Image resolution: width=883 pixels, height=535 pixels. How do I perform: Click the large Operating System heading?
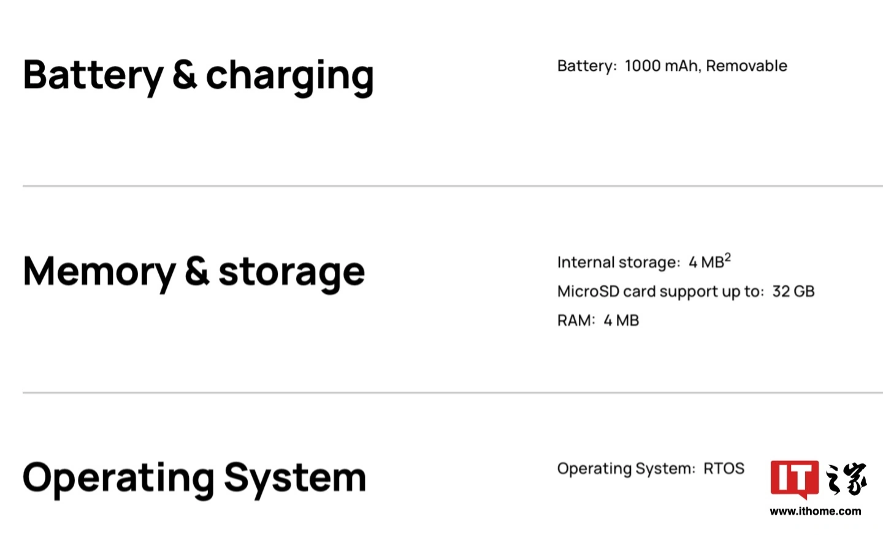coord(194,477)
